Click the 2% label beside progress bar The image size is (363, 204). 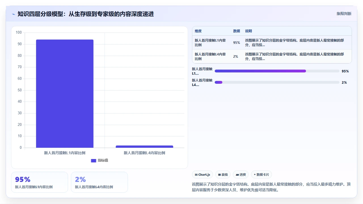pos(344,83)
